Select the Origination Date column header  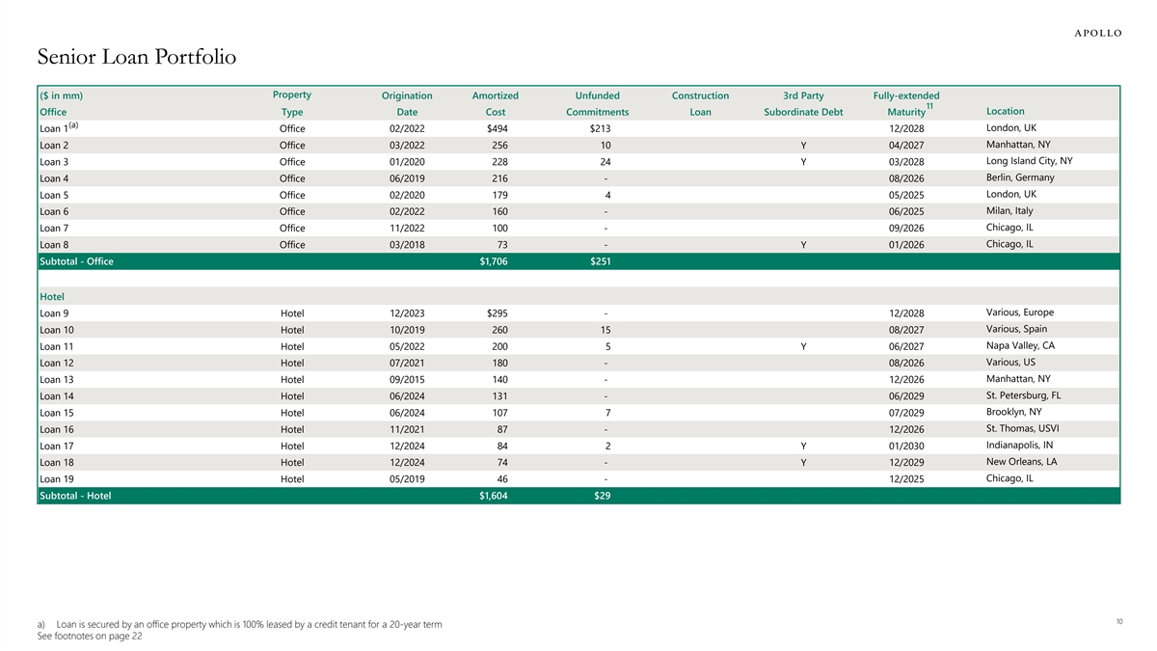[x=407, y=104]
